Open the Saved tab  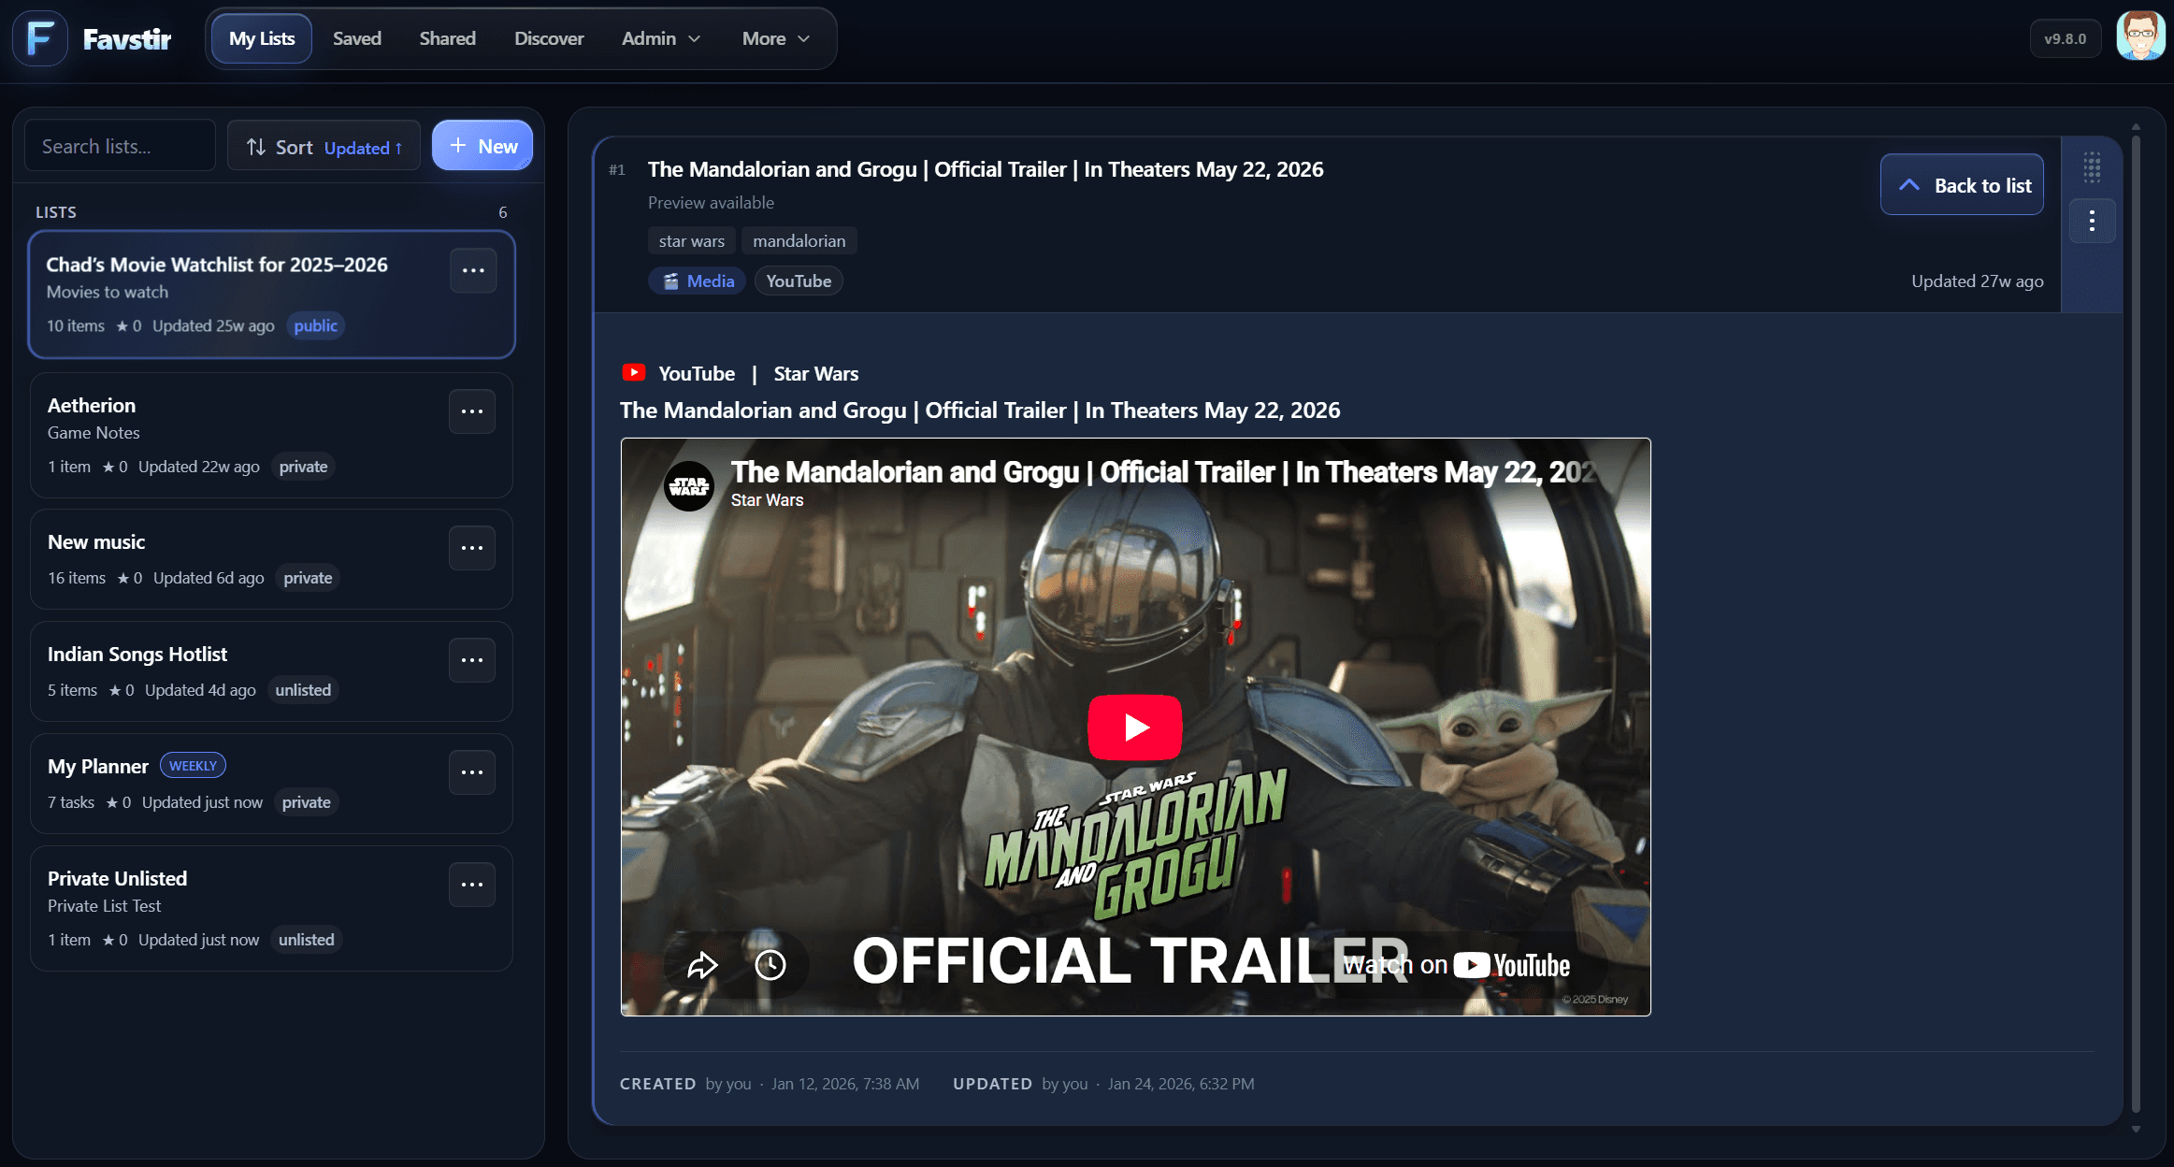pos(357,38)
